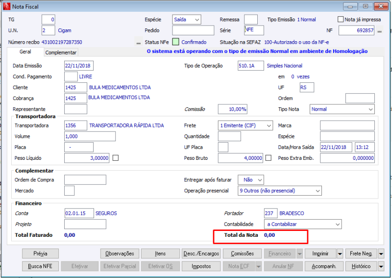
Task: Toggle the checkbox beside Peso Bruto
Action: [268, 158]
